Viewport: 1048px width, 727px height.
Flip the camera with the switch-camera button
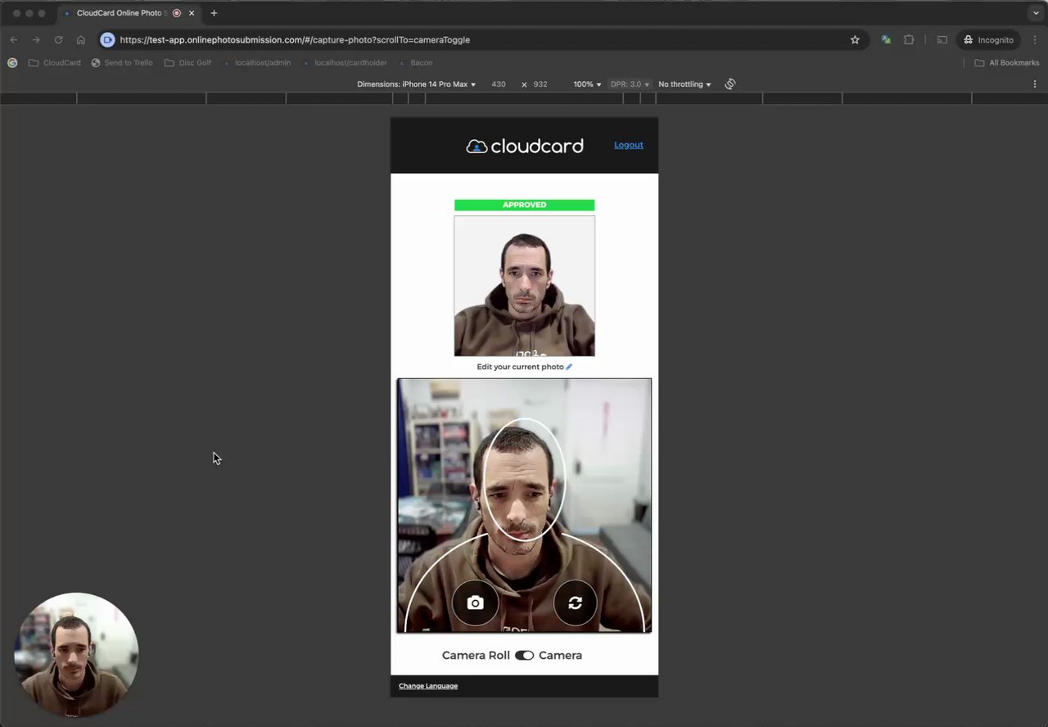pos(575,603)
